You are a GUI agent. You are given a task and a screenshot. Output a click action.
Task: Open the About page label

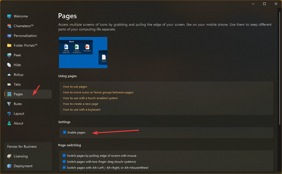pyautogui.click(x=18, y=123)
